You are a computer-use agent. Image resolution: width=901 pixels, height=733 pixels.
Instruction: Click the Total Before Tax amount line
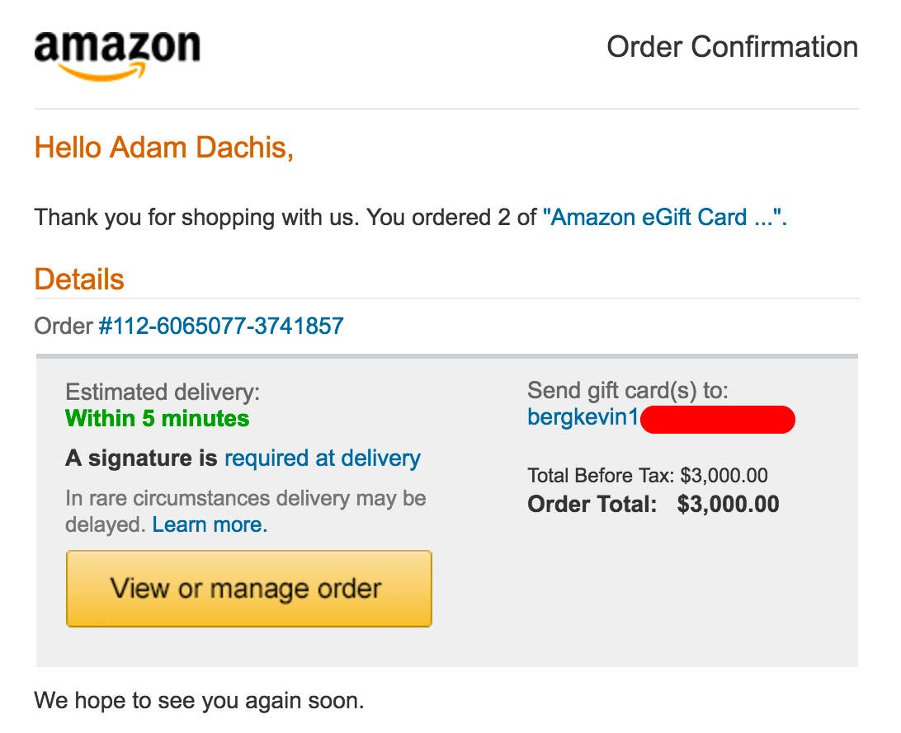coord(648,476)
